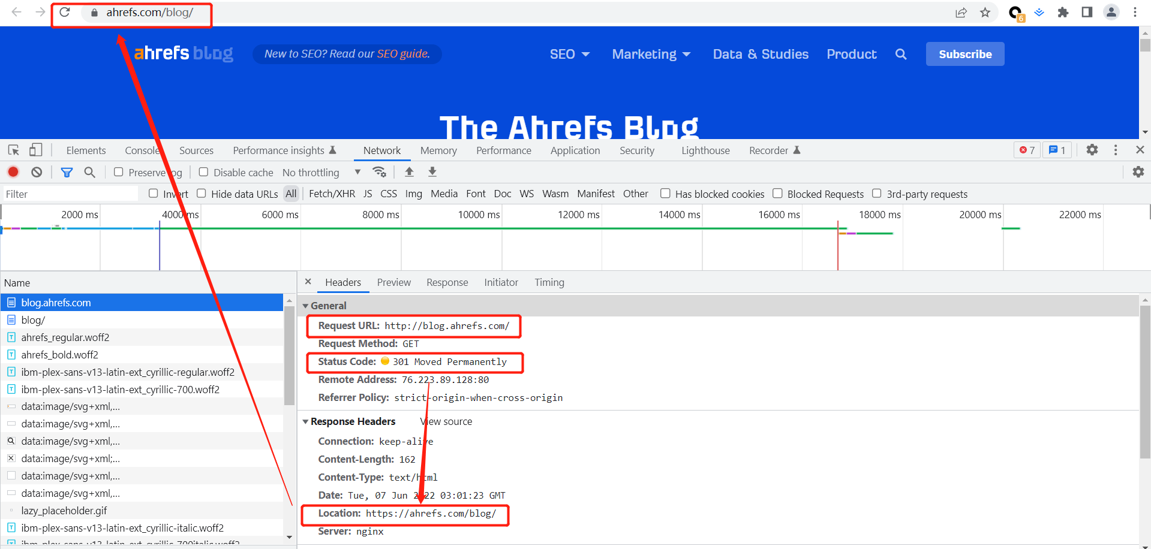Screen dimensions: 1151x549
Task: Filter requests by Fetch/XHR
Action: [x=332, y=194]
